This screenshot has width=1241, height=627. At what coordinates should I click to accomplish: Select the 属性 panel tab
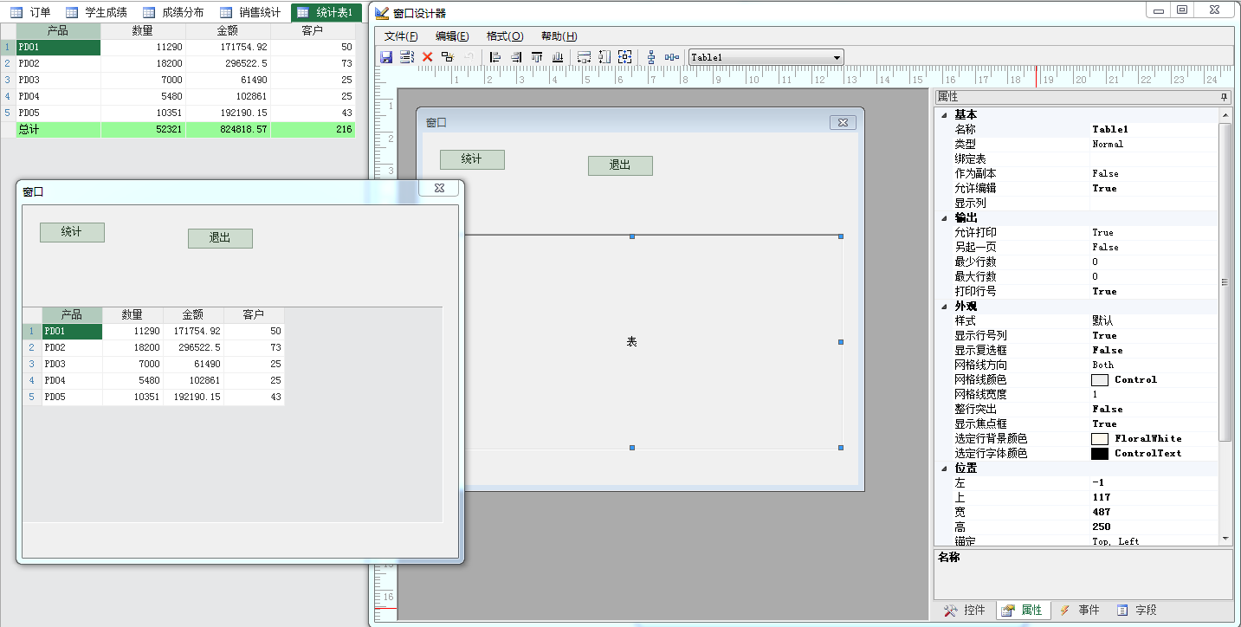[1023, 610]
